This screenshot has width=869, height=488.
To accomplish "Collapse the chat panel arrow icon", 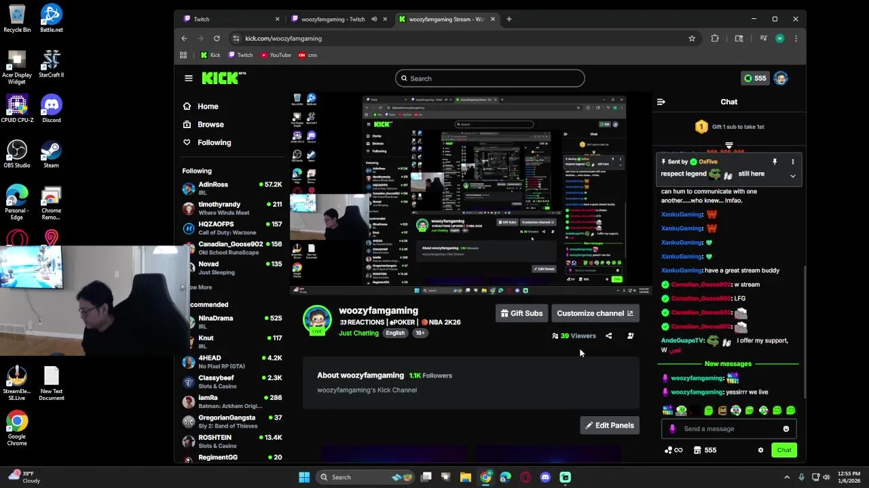I will pyautogui.click(x=661, y=102).
